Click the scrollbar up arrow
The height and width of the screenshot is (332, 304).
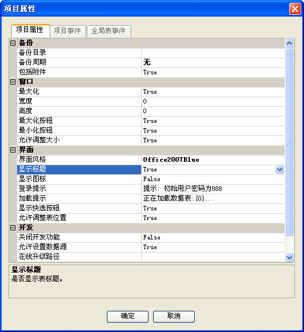[289, 43]
